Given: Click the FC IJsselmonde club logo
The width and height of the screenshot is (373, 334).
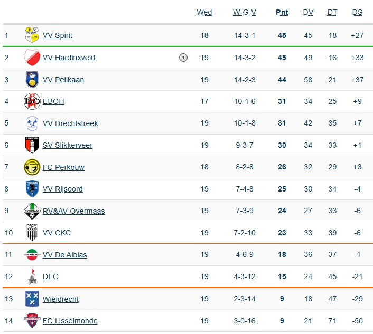Looking at the screenshot, I should click(x=32, y=320).
